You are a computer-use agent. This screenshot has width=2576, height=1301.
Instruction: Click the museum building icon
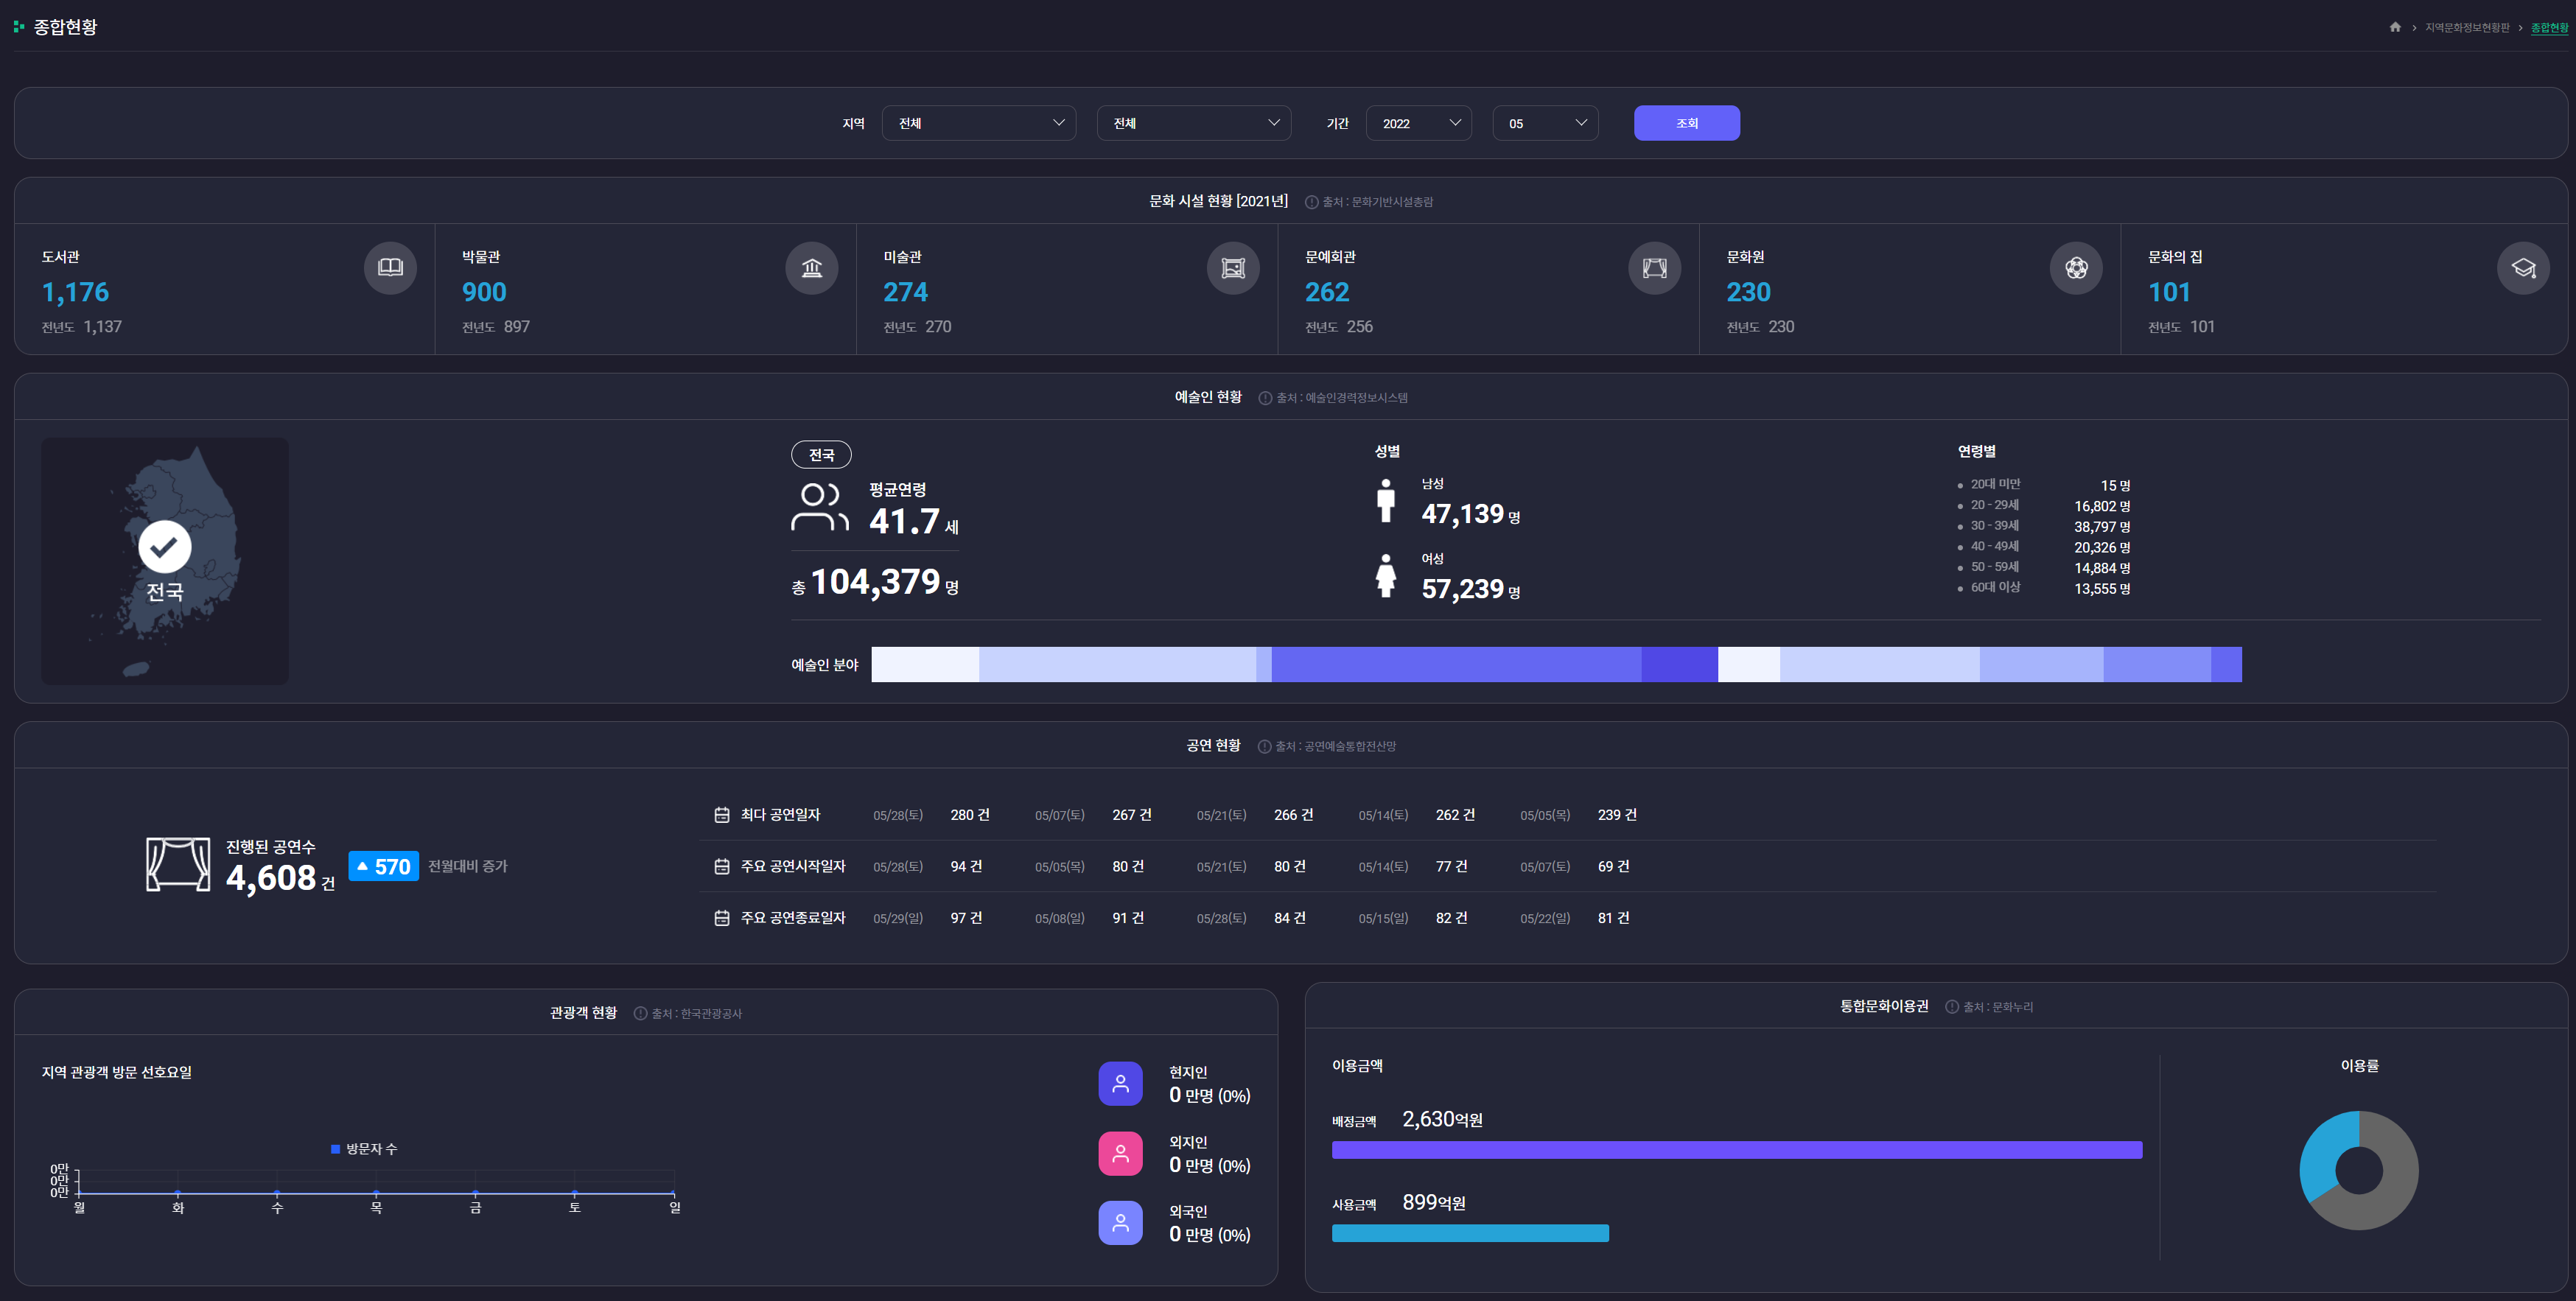tap(811, 268)
